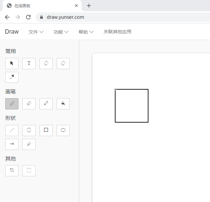
Task: Click the 关联其他应用 menu item
Action: (x=117, y=32)
